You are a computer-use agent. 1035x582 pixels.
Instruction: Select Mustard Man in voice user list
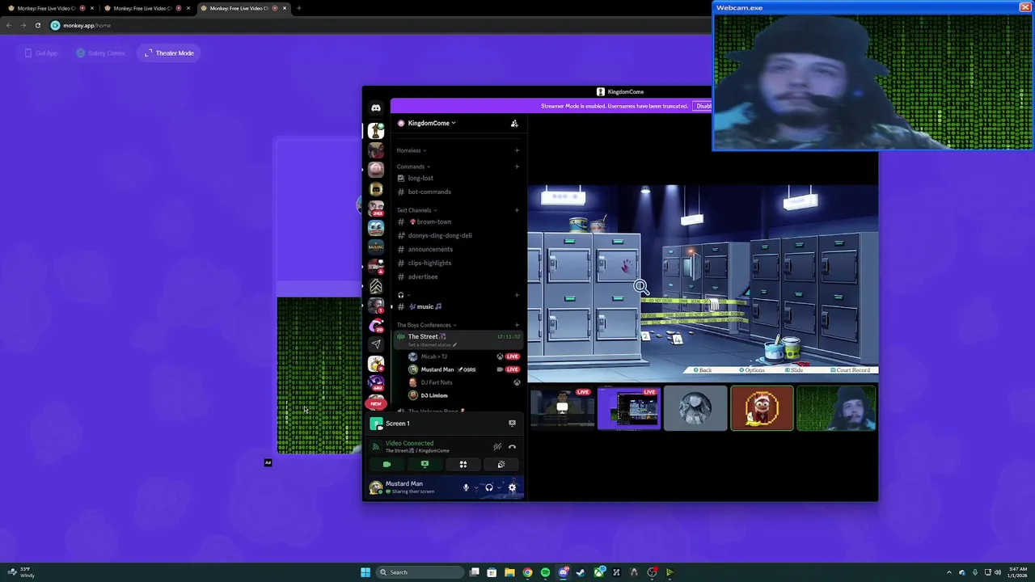464,369
